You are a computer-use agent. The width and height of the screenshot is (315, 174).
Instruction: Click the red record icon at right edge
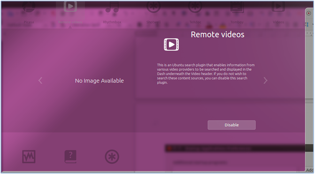[x=308, y=13]
